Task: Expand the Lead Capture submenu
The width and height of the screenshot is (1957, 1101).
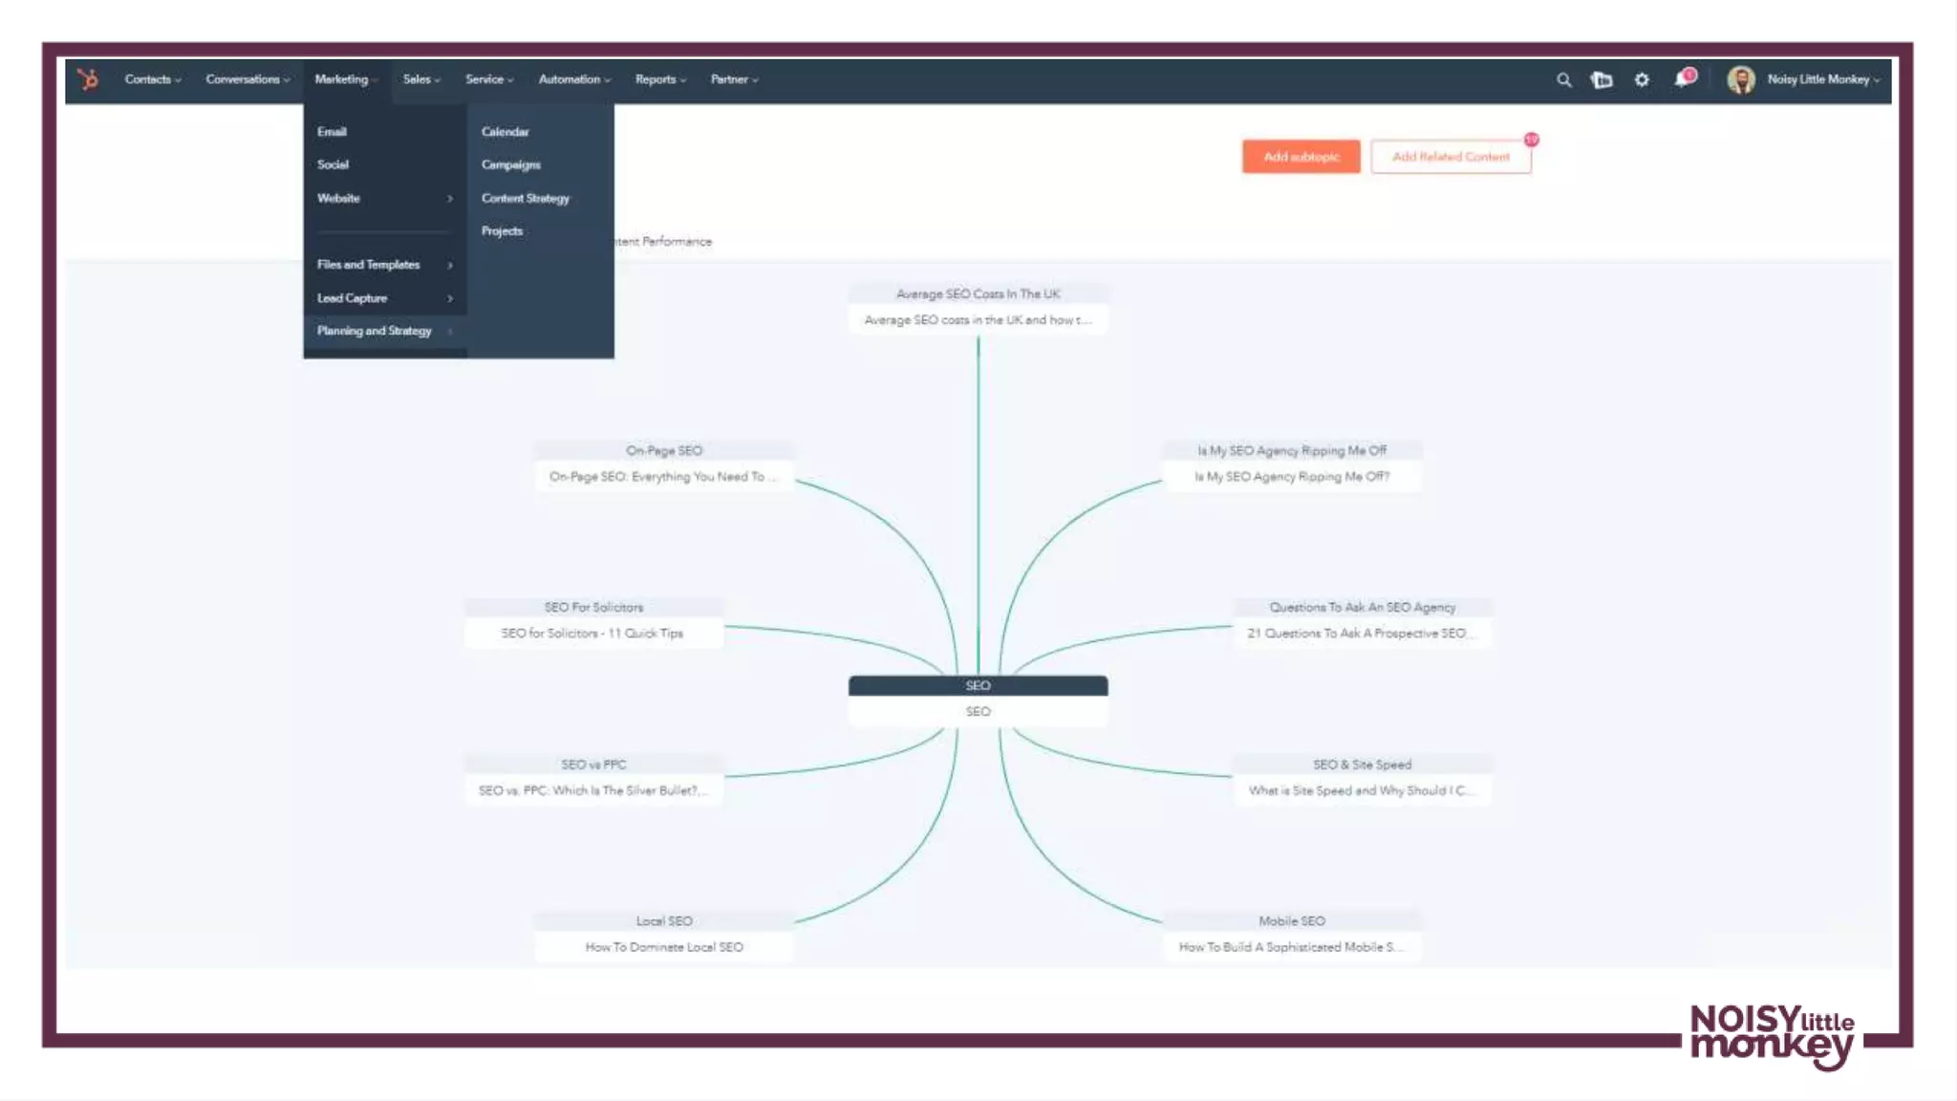Action: (x=449, y=298)
